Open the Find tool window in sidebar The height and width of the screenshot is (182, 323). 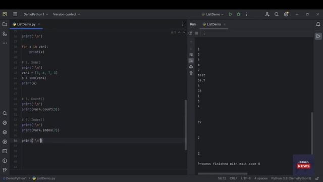pos(5,113)
